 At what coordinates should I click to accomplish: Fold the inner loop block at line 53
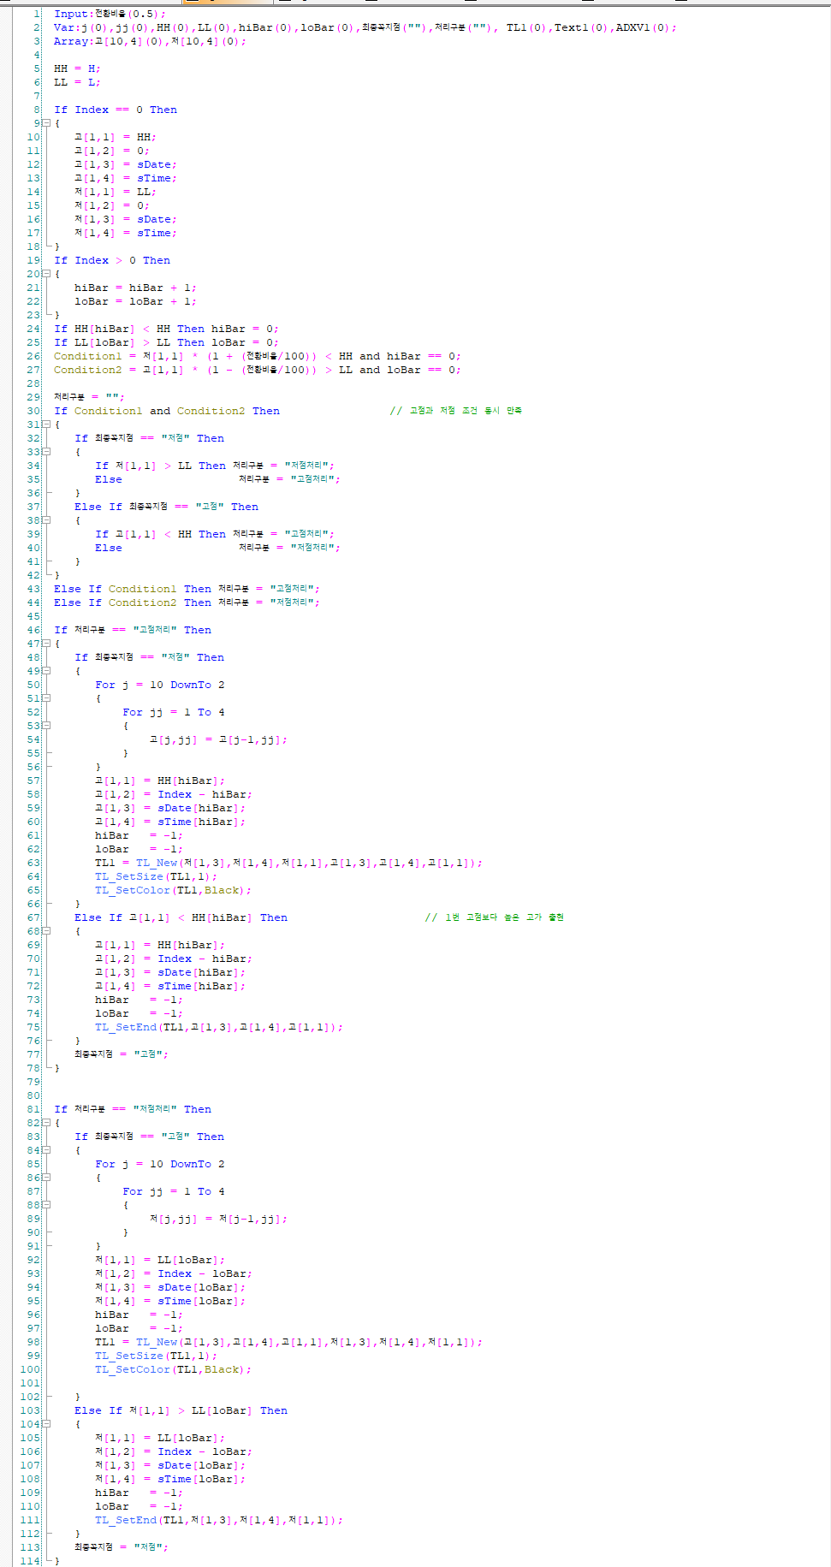[x=46, y=726]
